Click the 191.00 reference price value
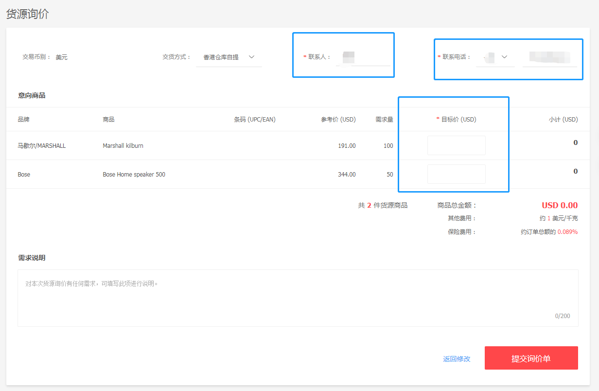 click(x=347, y=146)
